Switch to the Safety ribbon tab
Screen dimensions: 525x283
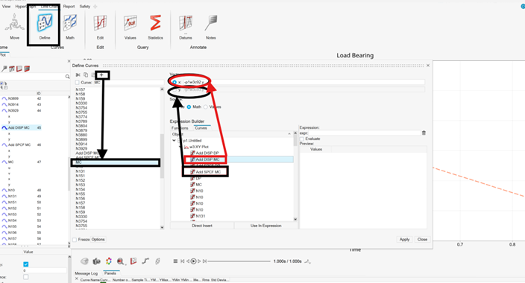[85, 7]
